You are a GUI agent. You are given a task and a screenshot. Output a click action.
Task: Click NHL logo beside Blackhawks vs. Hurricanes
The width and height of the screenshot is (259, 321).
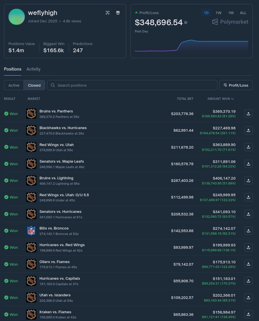(31, 131)
